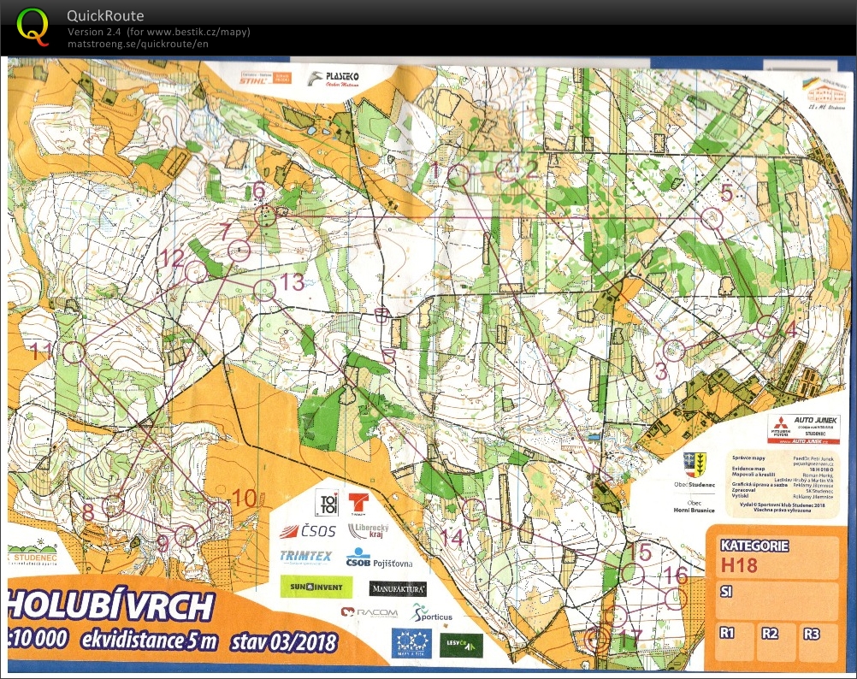Click control circle number 5 on map
Image resolution: width=857 pixels, height=679 pixels.
710,217
